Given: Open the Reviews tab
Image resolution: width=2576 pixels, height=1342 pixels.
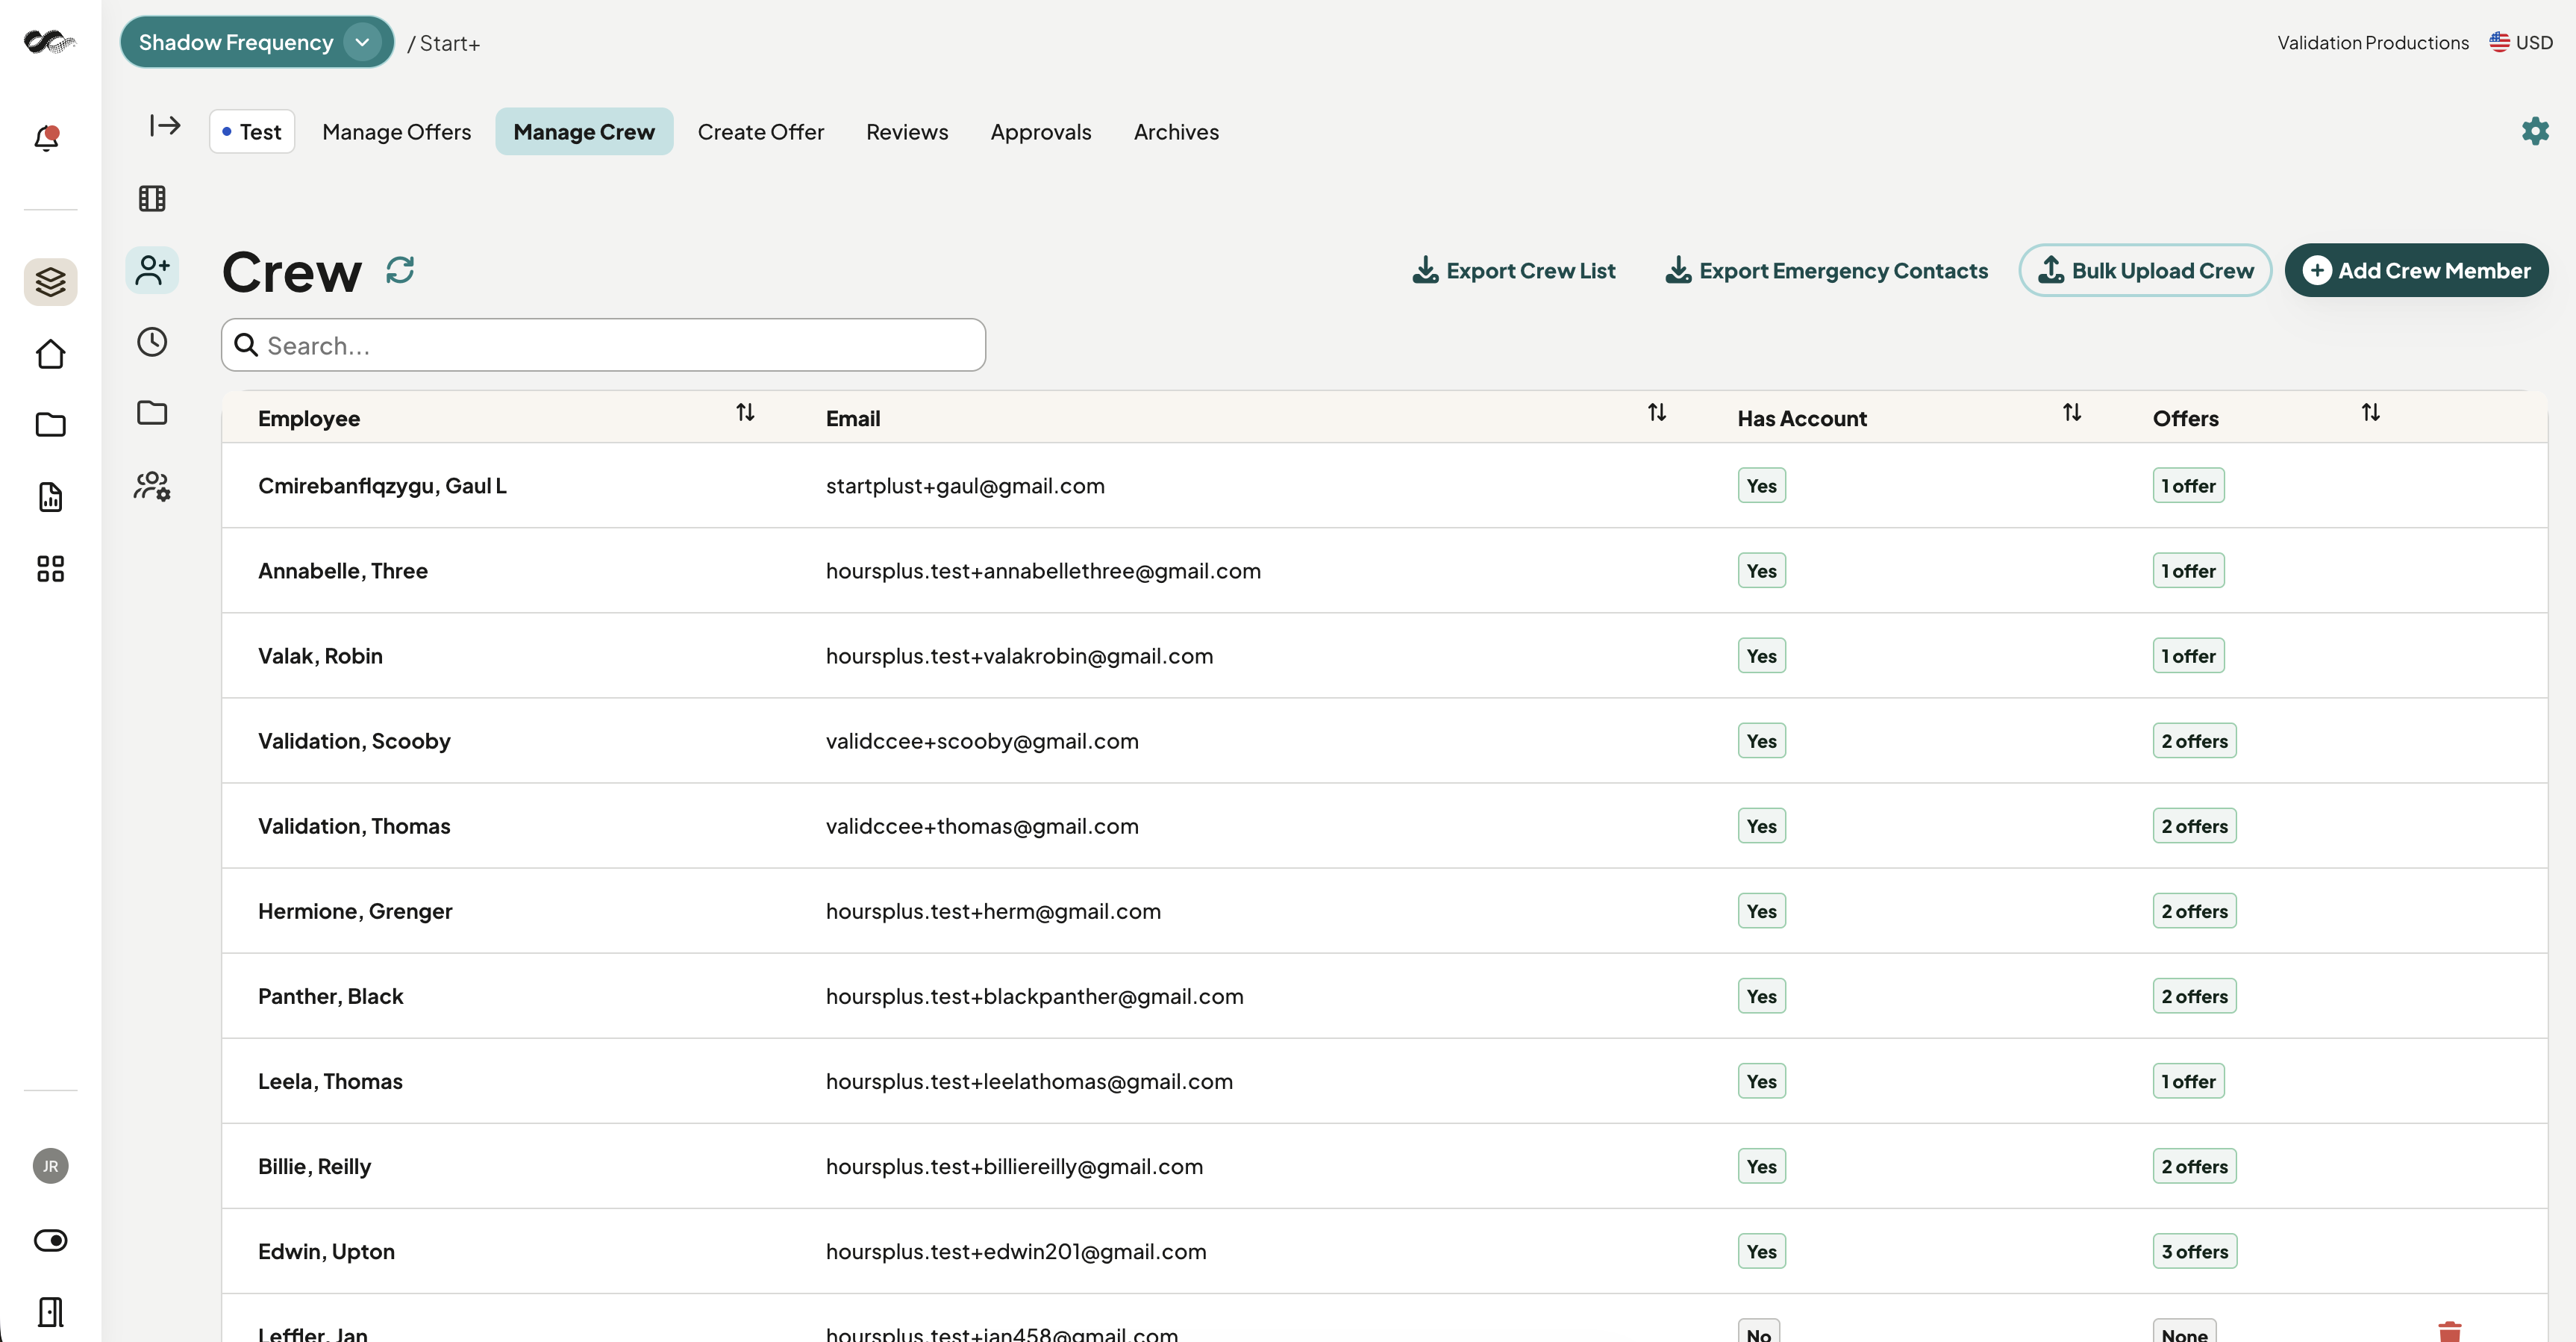Looking at the screenshot, I should 907,131.
